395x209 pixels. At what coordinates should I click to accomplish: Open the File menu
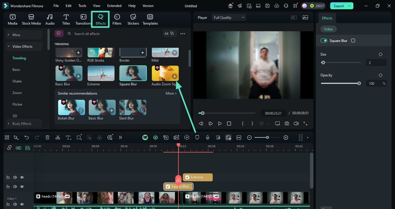[x=56, y=6]
